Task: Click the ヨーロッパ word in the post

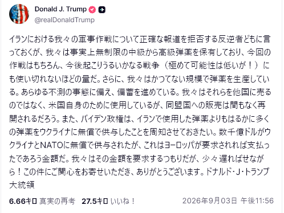Action: (180, 145)
